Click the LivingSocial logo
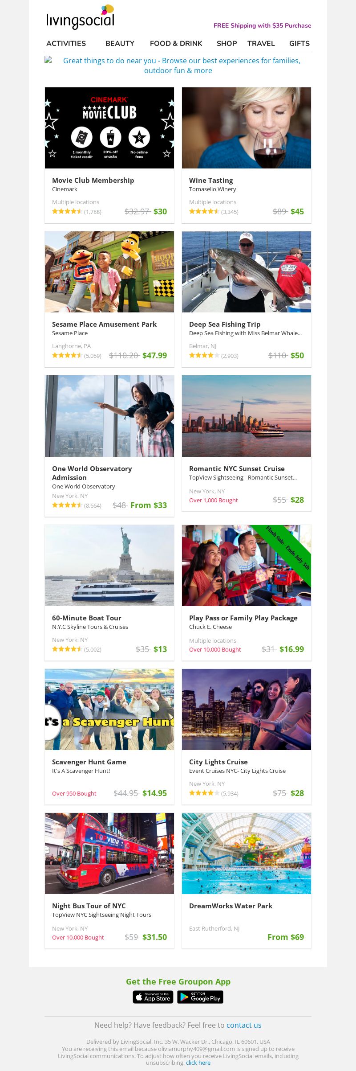356x1071 pixels. pos(80,17)
